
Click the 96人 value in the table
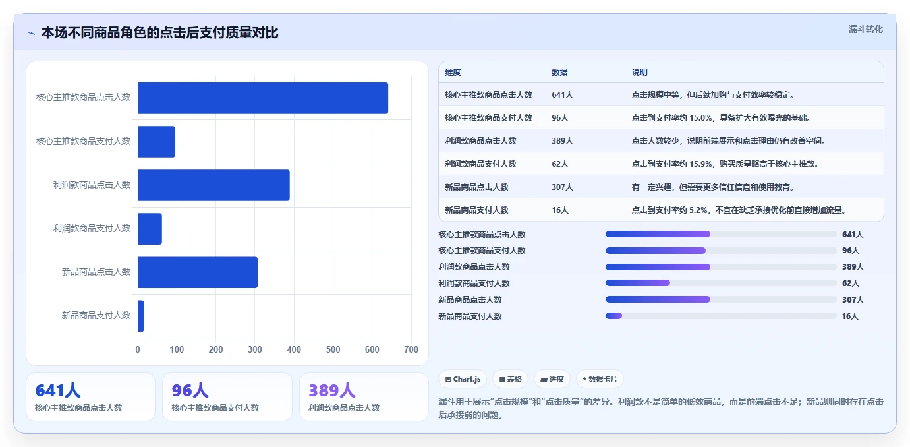click(560, 118)
